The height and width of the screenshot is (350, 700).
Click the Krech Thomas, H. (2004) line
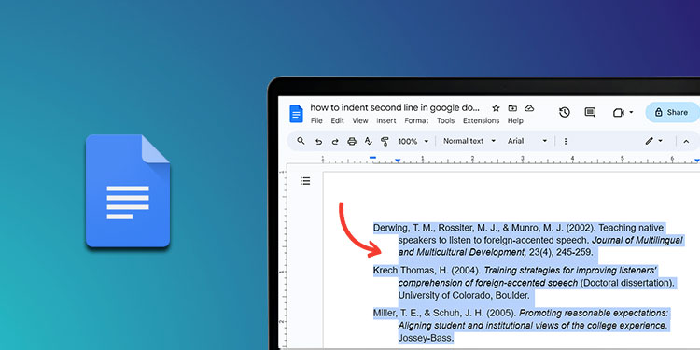click(x=514, y=271)
